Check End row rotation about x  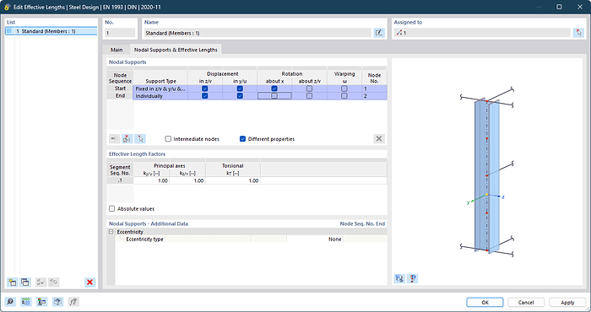click(274, 96)
